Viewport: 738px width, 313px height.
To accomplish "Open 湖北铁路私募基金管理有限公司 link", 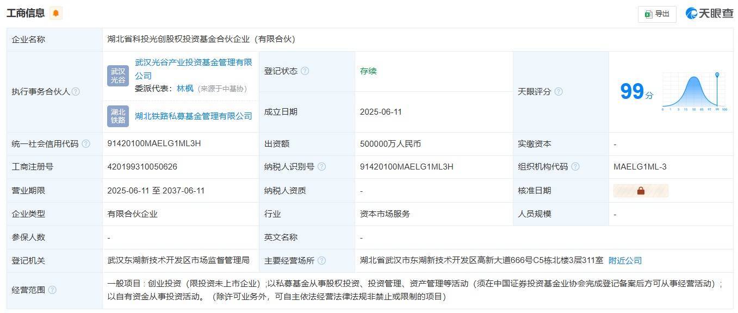I will (194, 116).
